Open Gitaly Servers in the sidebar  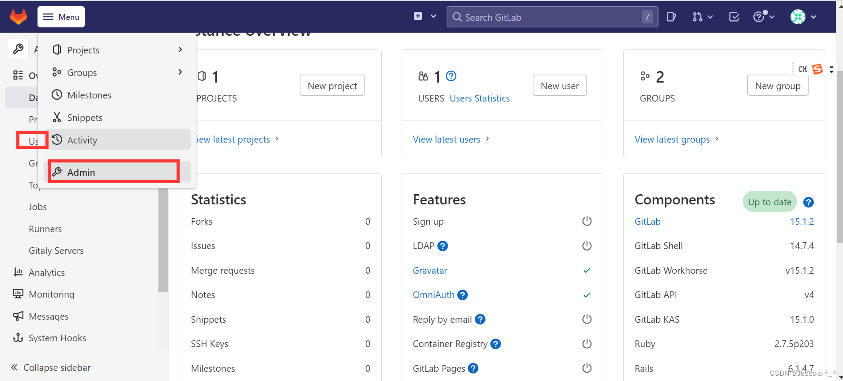[x=56, y=250]
